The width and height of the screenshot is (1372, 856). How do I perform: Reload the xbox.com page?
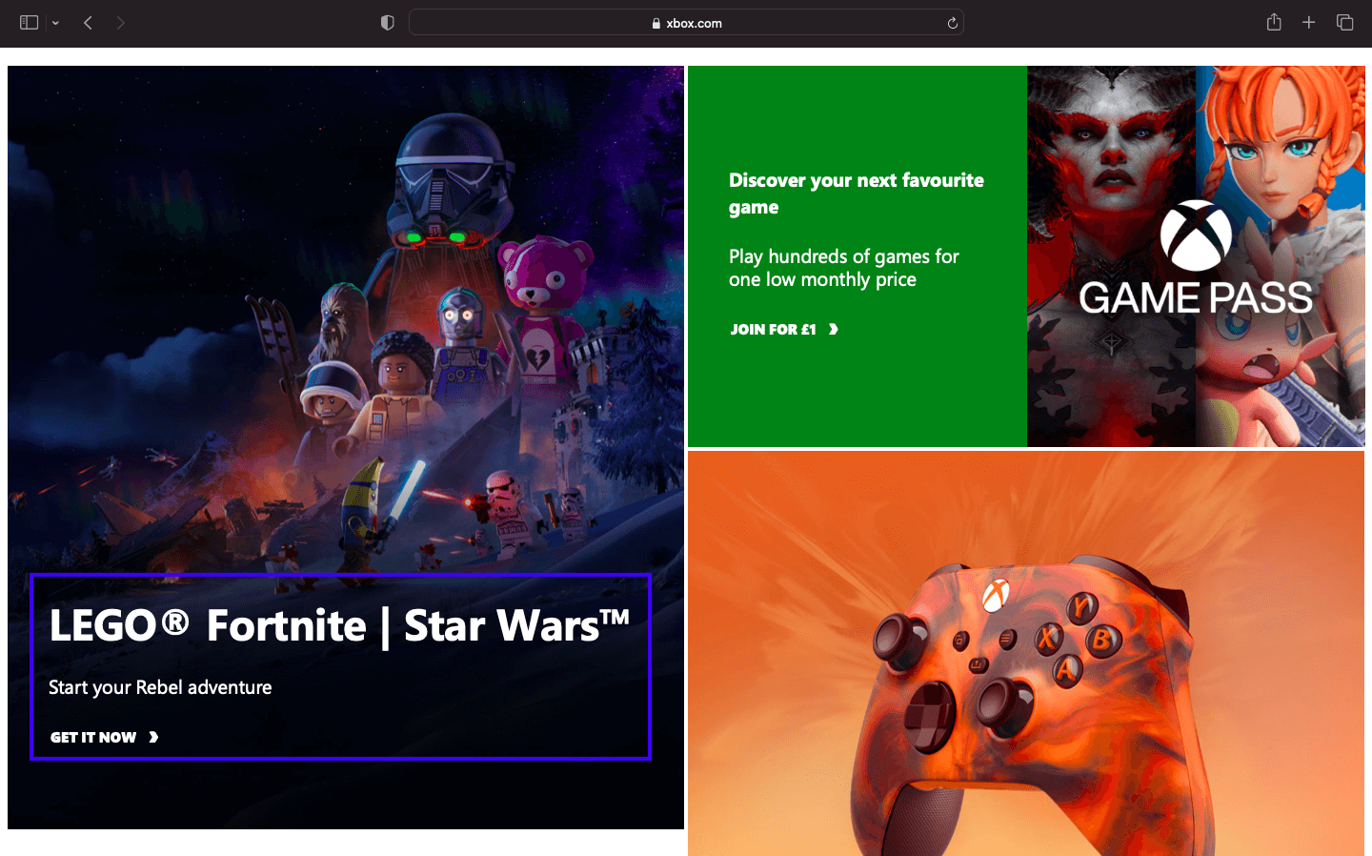coord(952,22)
